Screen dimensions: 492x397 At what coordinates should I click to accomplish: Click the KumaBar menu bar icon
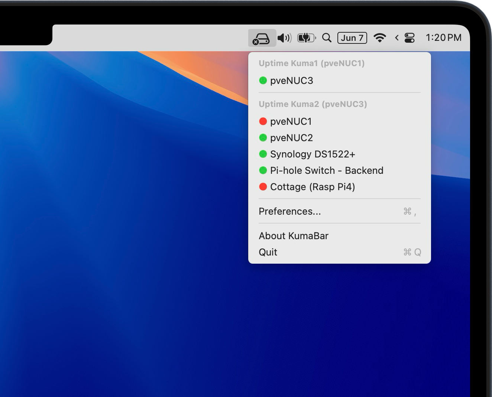tap(262, 38)
